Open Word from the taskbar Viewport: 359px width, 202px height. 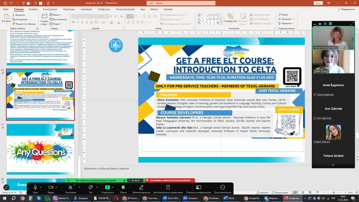tap(229, 198)
